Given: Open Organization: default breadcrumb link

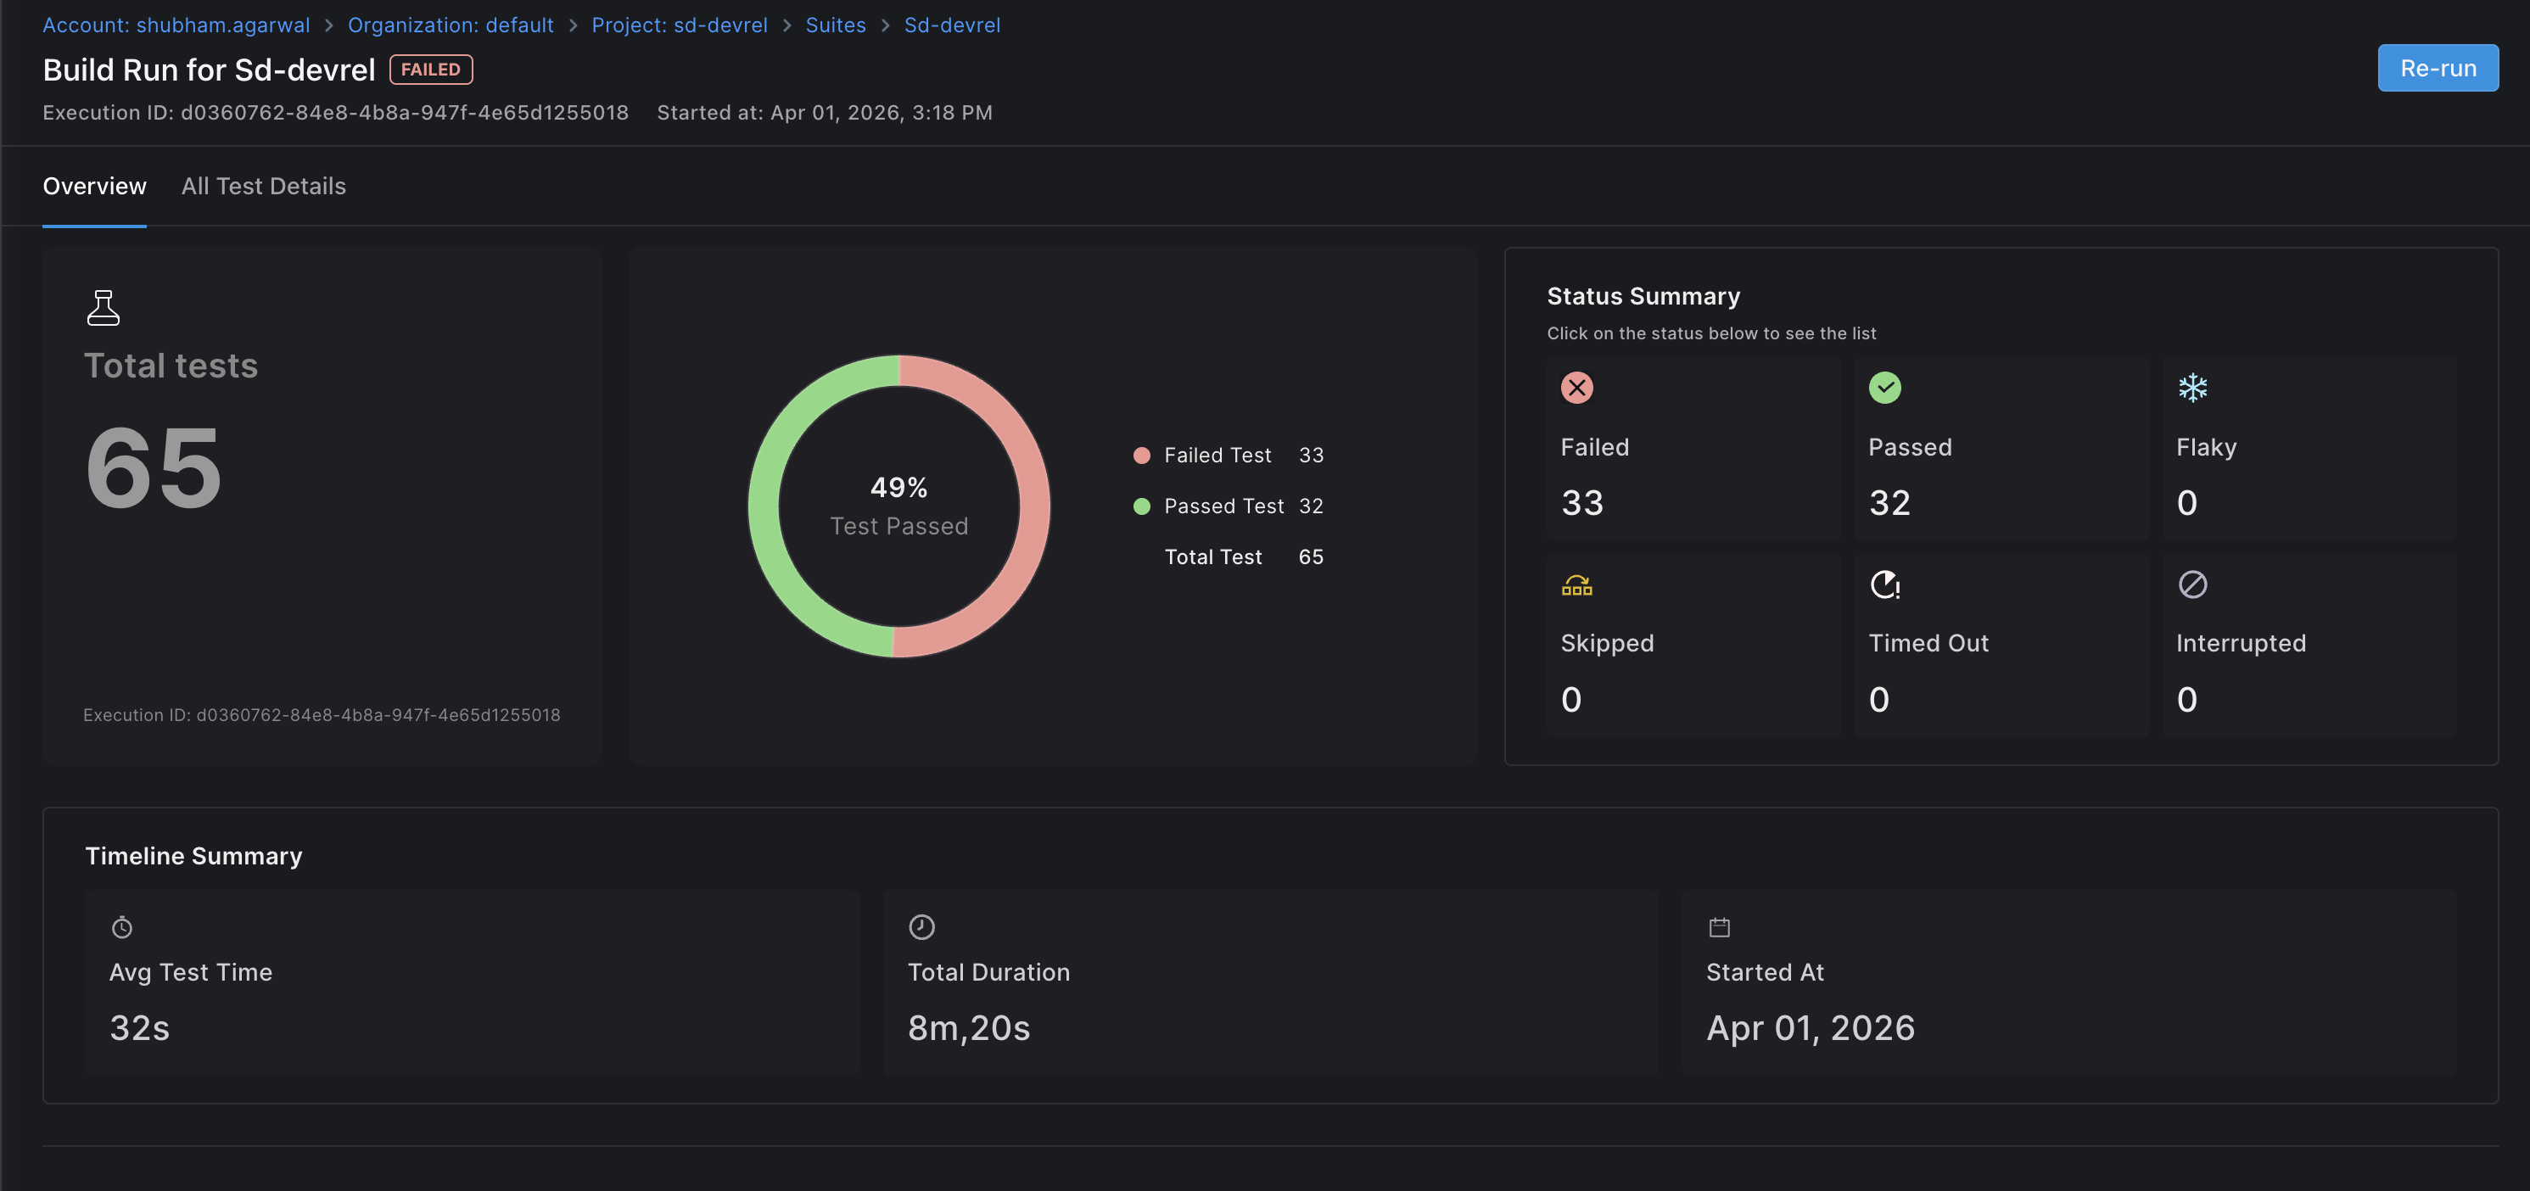Looking at the screenshot, I should pyautogui.click(x=451, y=25).
